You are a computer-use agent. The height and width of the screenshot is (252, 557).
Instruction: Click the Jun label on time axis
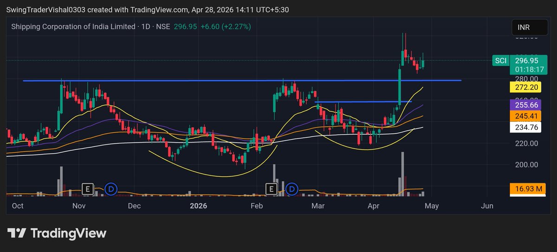pyautogui.click(x=487, y=206)
